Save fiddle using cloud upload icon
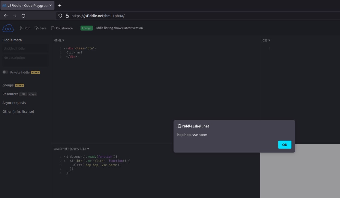This screenshot has height=198, width=340. (x=37, y=28)
